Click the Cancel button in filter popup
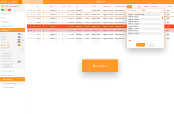This screenshot has height=114, width=174. pos(151,45)
